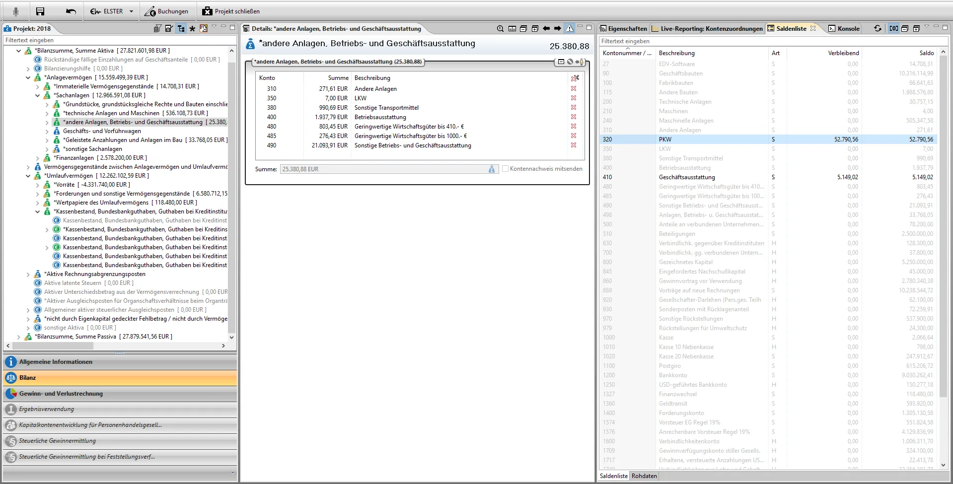Close the Saldenliste tab
Viewport: 953px width, 484px height.
point(813,28)
